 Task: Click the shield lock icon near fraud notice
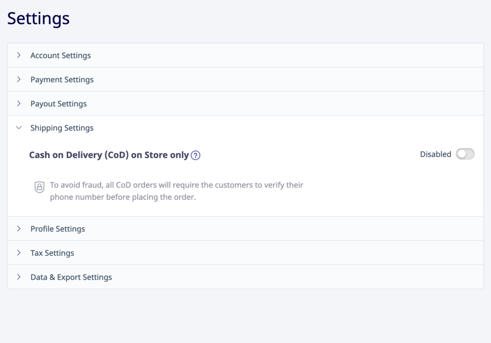pos(40,187)
